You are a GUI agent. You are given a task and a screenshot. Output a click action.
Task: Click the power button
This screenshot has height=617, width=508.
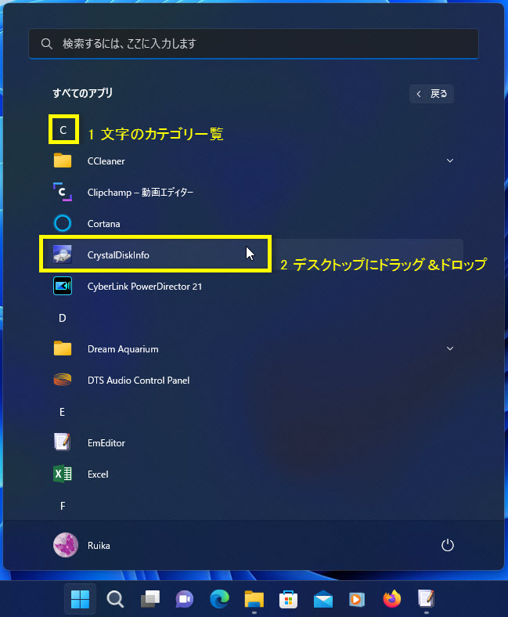pyautogui.click(x=448, y=545)
